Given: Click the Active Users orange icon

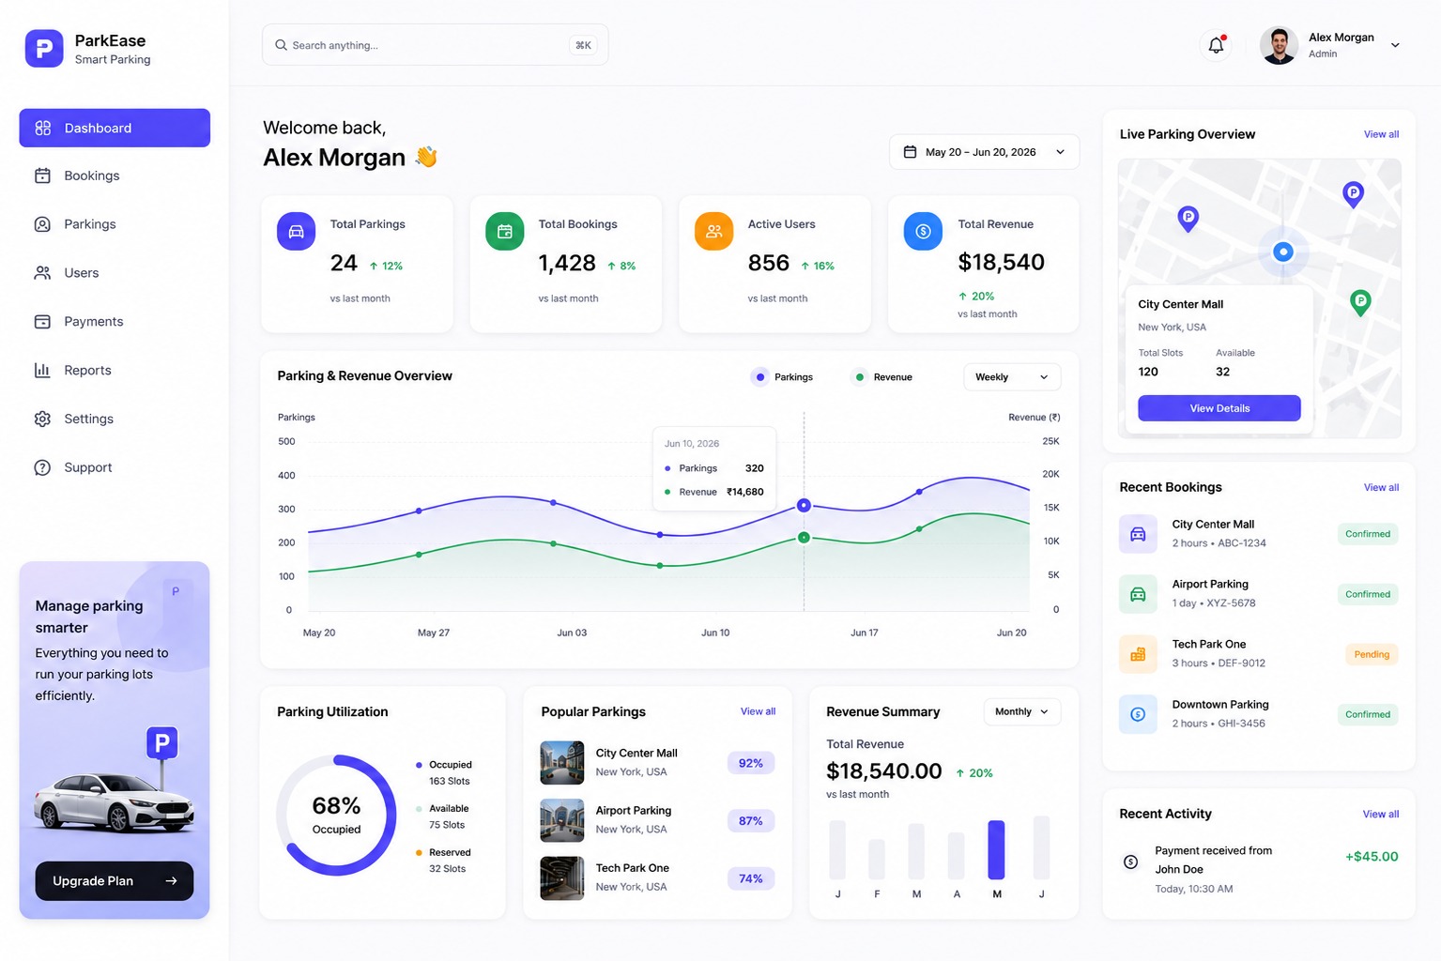Looking at the screenshot, I should 713,231.
